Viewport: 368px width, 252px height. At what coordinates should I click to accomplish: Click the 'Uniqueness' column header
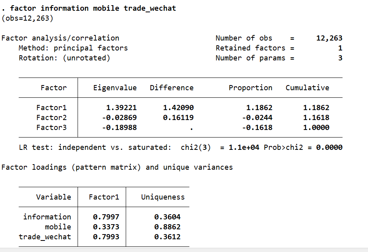point(163,197)
